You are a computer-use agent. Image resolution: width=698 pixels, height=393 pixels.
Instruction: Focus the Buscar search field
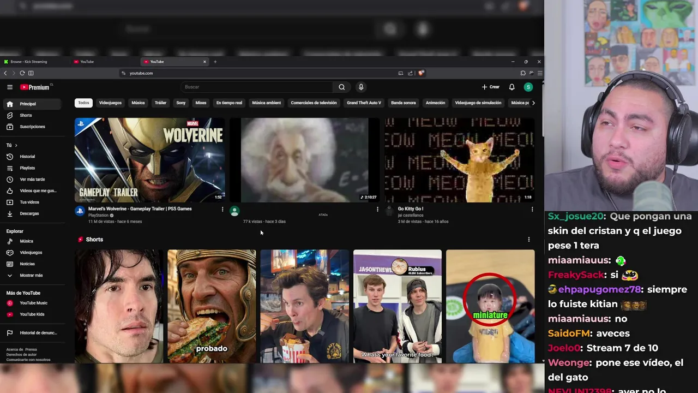[257, 87]
